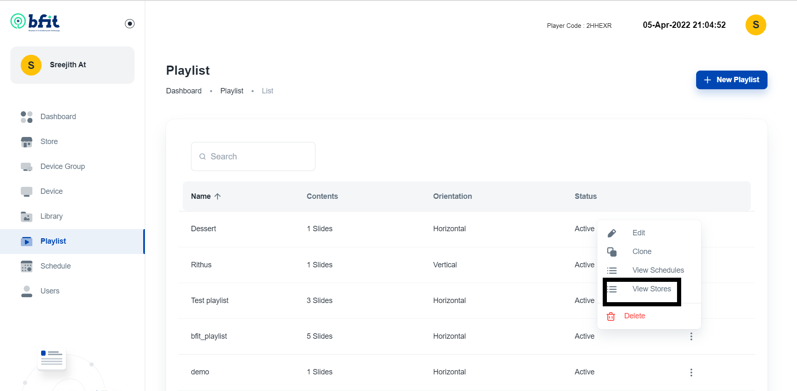Click the New Playlist button
This screenshot has width=797, height=391.
coord(731,80)
